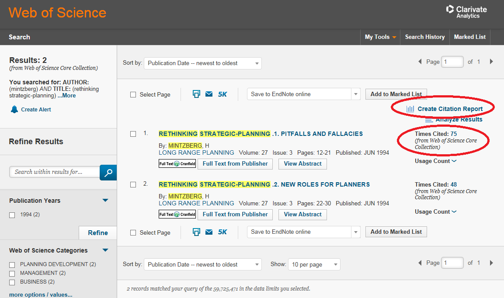Click the top 5K export icon
The width and height of the screenshot is (504, 298).
pyautogui.click(x=222, y=94)
